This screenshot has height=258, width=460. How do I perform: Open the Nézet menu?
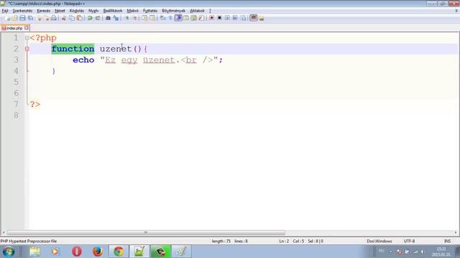[x=60, y=11]
